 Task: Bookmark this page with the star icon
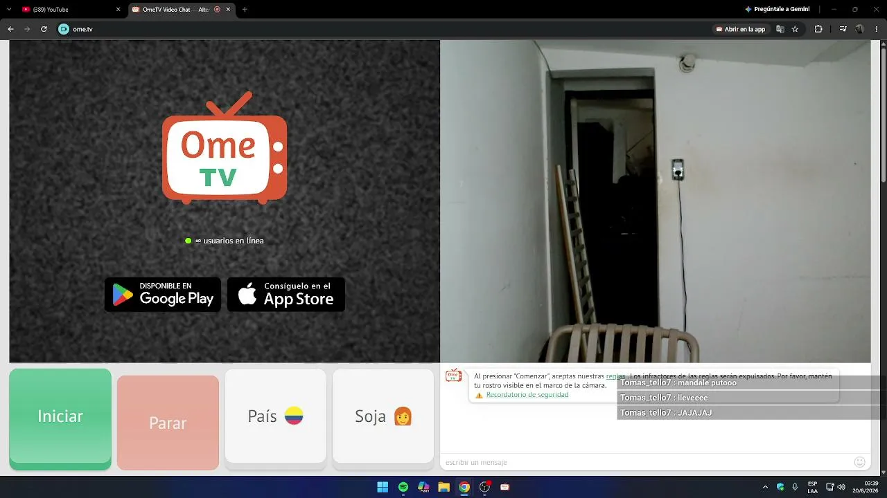coord(795,29)
